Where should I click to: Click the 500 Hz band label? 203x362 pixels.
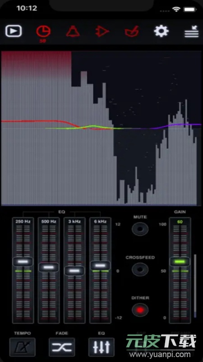coord(49,221)
